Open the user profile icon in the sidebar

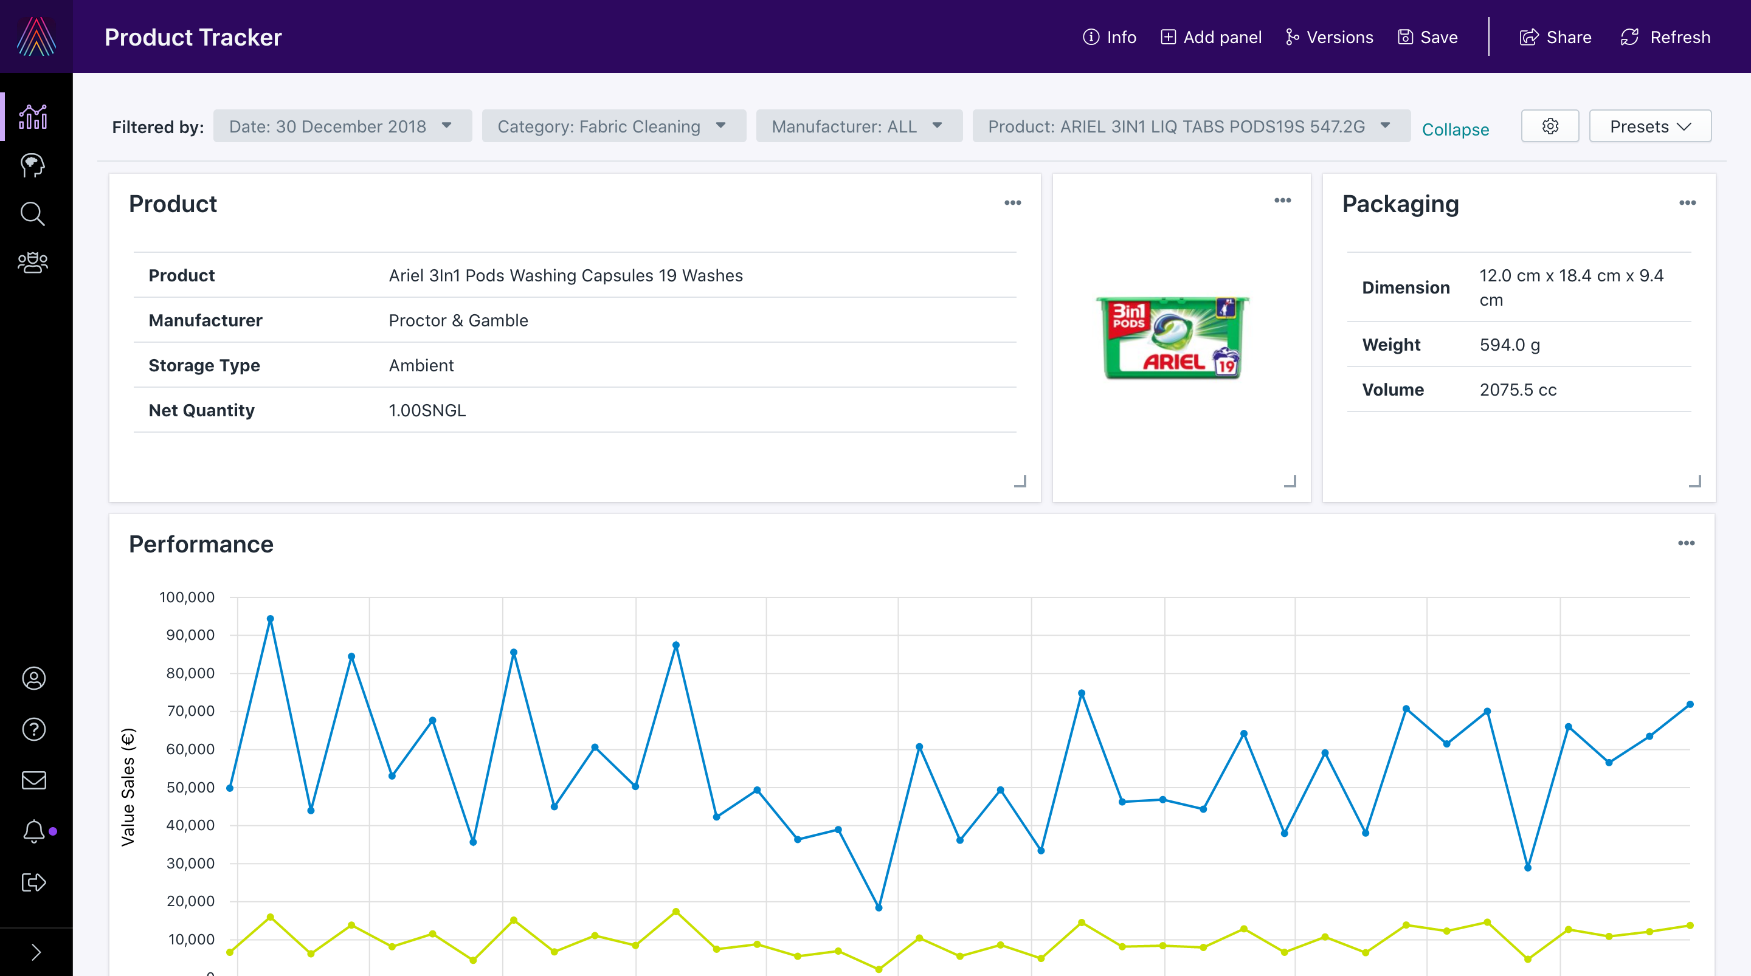pos(32,678)
